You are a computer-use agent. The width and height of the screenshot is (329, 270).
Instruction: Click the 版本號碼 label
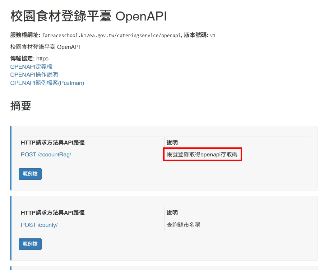[196, 35]
